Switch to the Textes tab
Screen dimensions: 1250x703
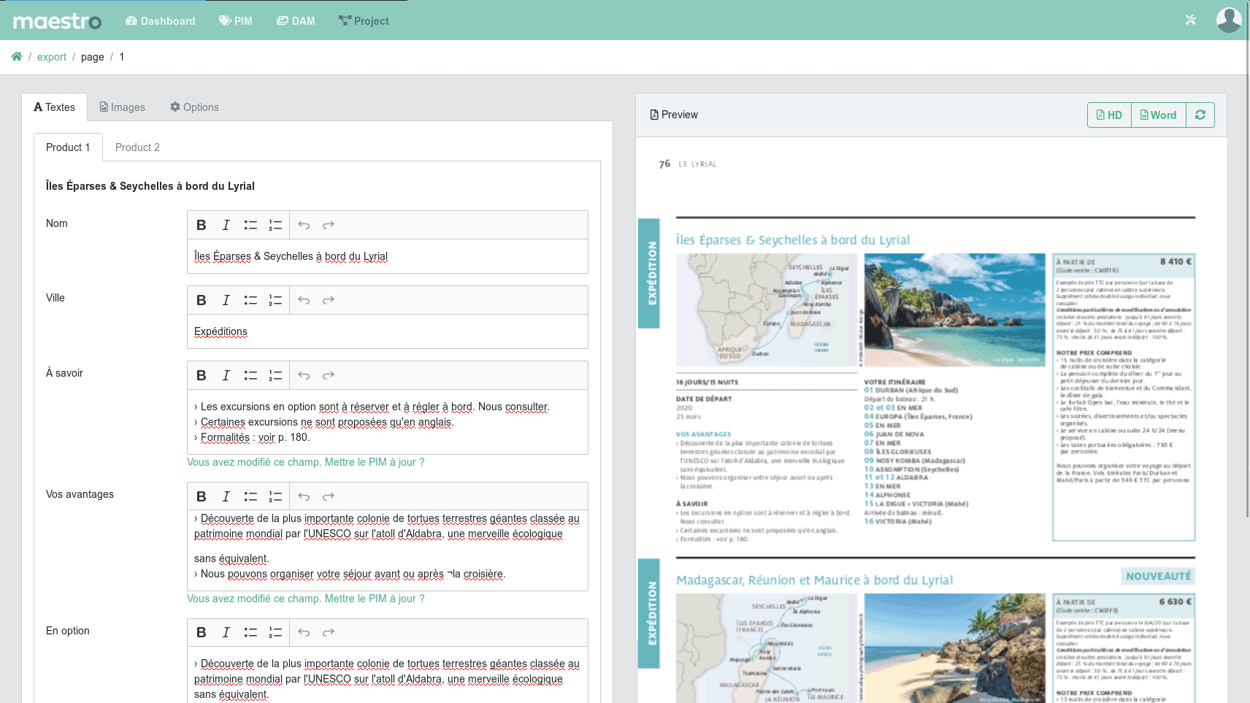click(x=55, y=107)
